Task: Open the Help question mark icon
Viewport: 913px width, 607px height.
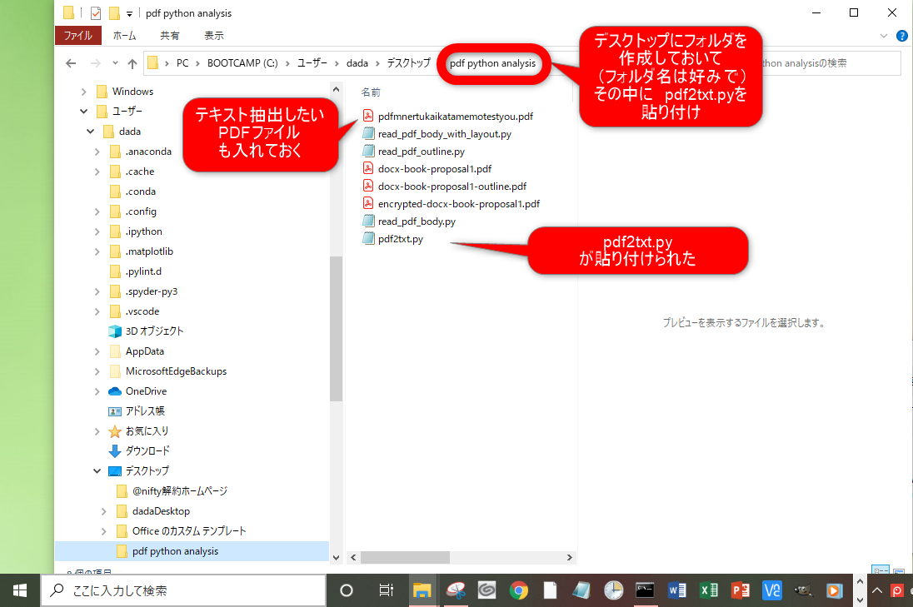Action: 902,36
